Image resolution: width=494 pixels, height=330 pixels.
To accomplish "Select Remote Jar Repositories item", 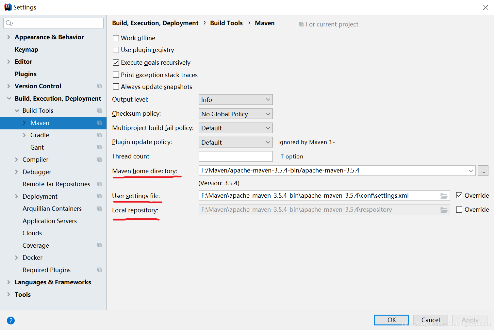I will click(56, 184).
